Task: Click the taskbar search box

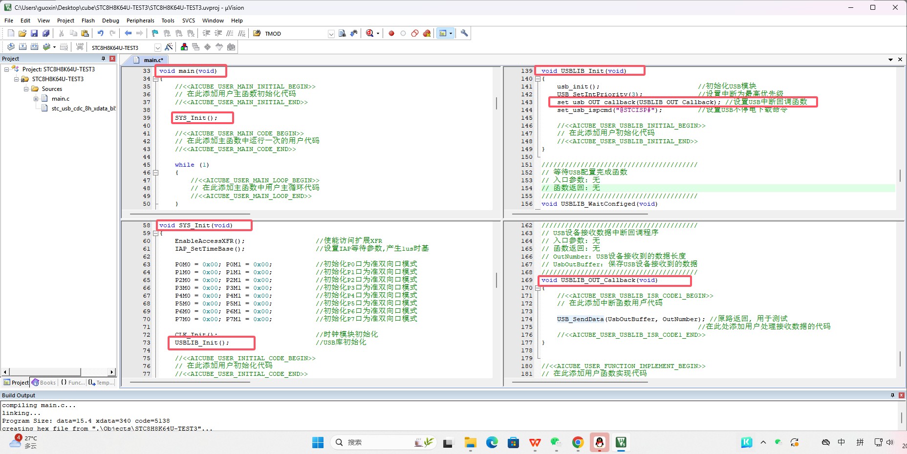Action: 384,442
